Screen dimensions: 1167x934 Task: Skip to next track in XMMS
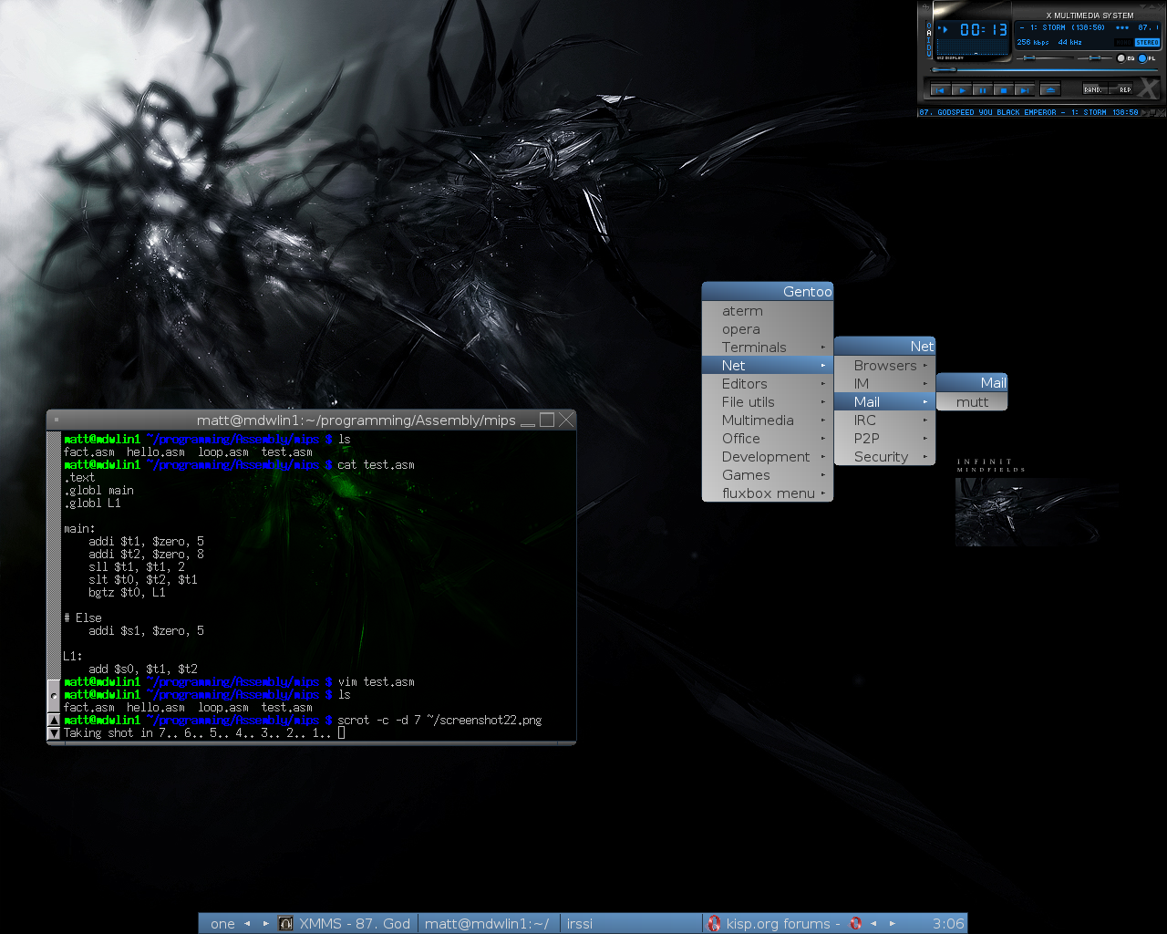pyautogui.click(x=1024, y=90)
